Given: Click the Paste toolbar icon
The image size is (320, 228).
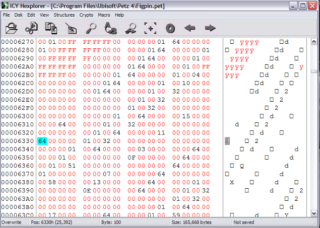Looking at the screenshot, I should (x=71, y=28).
